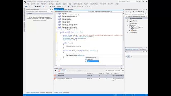Switch to the Form1.cs [Diseño] tab

(x=69, y=9)
